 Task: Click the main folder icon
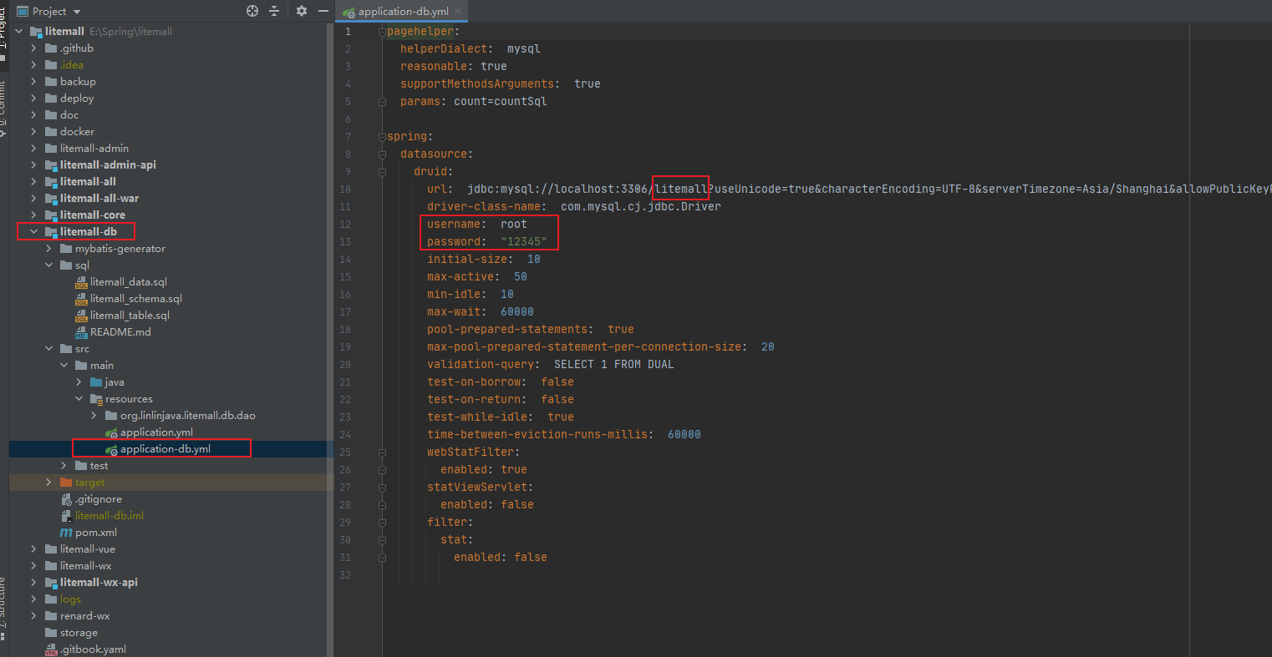pos(81,366)
